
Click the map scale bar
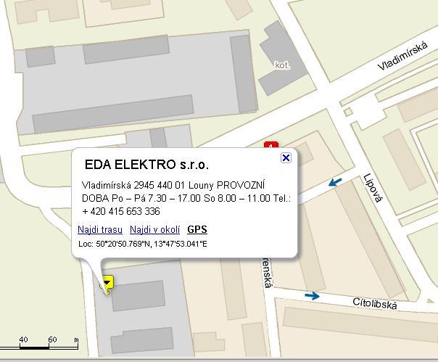click(x=39, y=344)
